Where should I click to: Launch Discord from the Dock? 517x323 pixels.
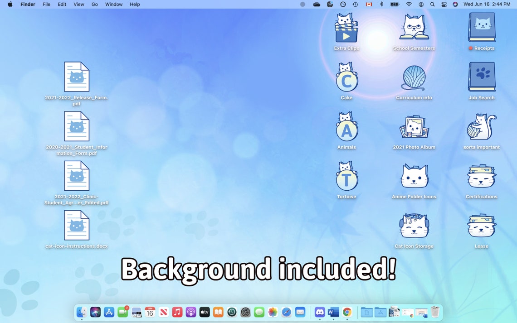tap(320, 312)
